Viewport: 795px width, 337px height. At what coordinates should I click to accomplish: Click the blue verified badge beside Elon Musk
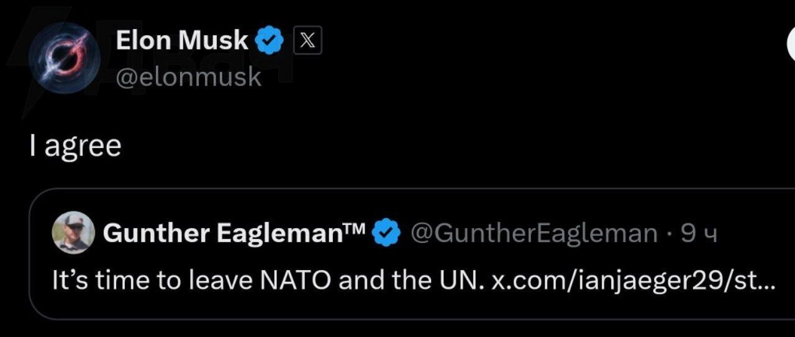coord(270,42)
